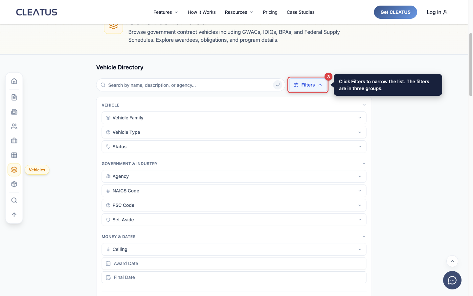
Task: Open the people icon in sidebar
Action: (x=14, y=126)
